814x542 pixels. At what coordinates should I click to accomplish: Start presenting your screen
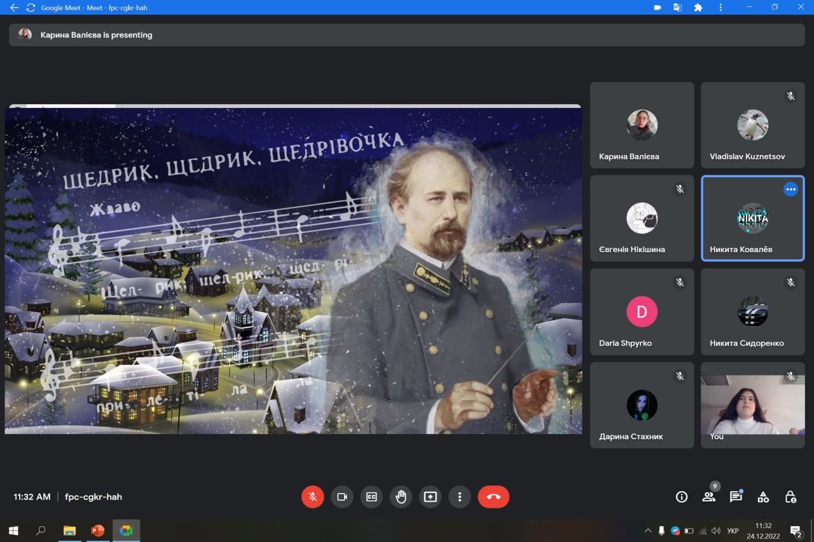point(431,497)
